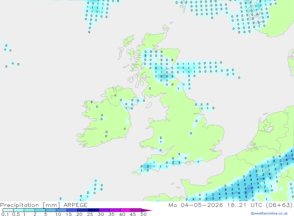Select the 2–5 mm legend swatch
Image resolution: width=294 pixels, height=216 pixels.
(x=40, y=210)
